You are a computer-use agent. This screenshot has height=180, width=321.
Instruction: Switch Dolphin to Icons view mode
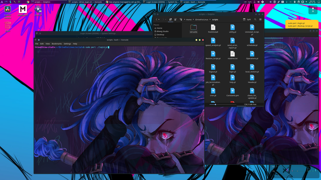coord(171,19)
